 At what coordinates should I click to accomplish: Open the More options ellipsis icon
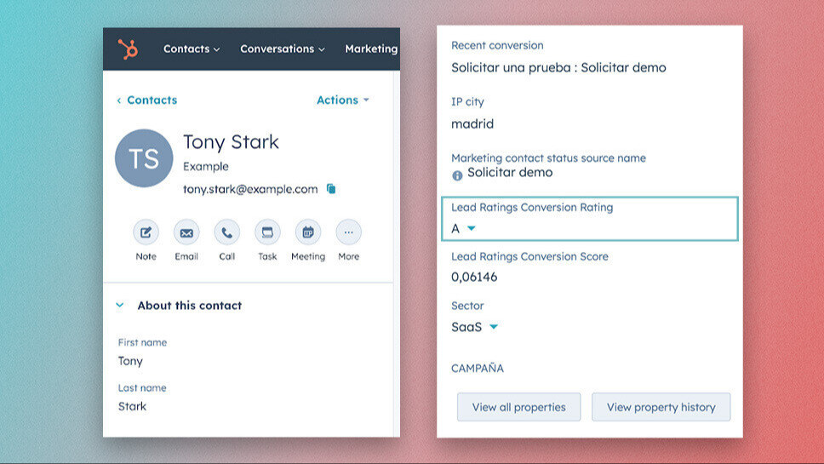pyautogui.click(x=348, y=232)
